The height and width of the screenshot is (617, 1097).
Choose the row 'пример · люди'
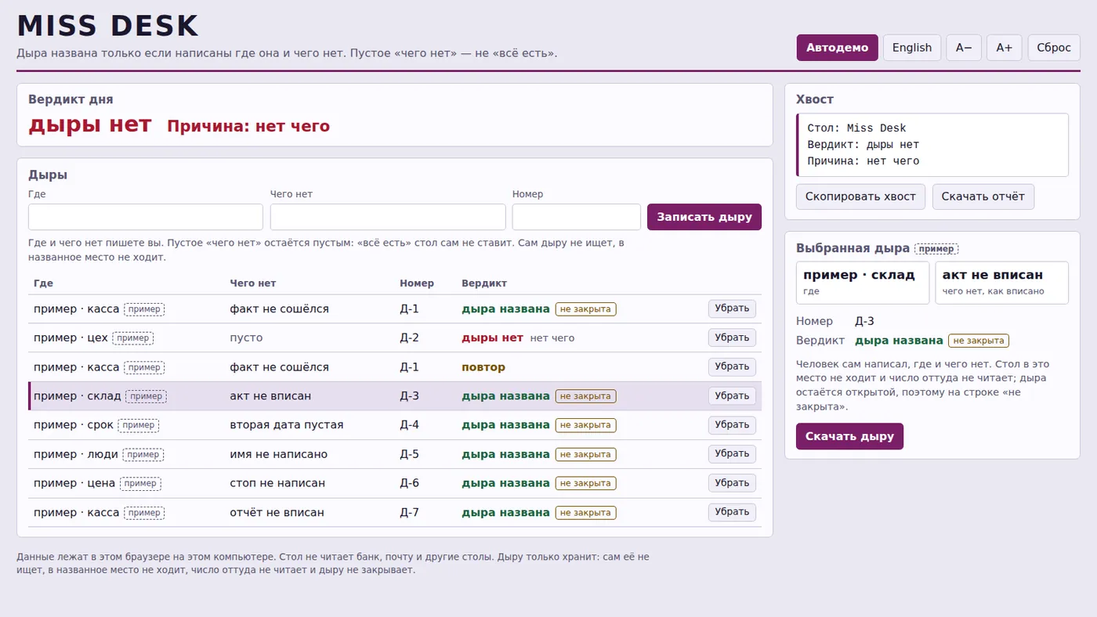coord(76,454)
